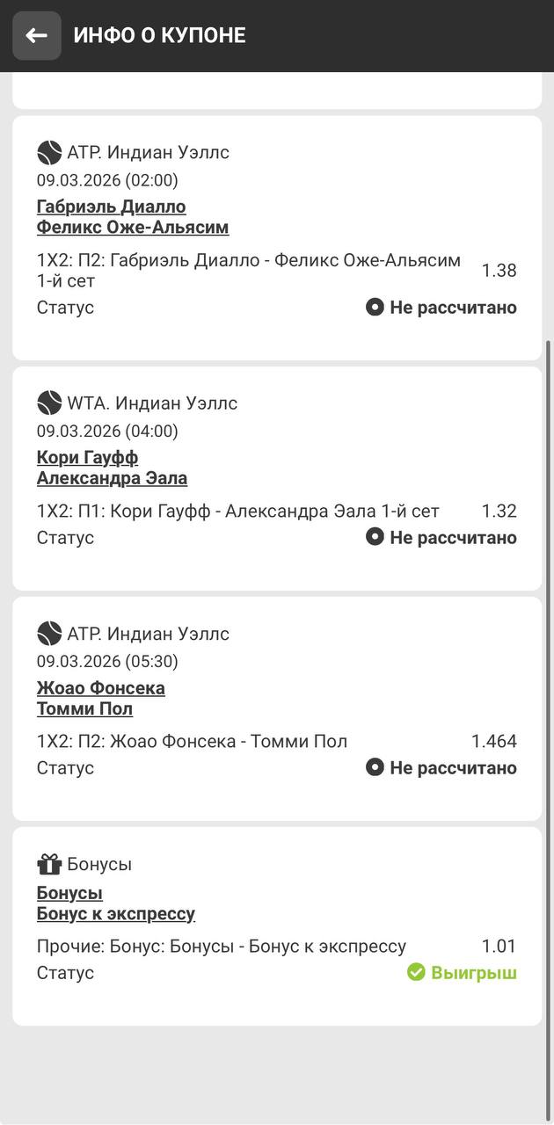
Task: Tap tennis ball icon above Фонсека match
Action: tap(49, 634)
